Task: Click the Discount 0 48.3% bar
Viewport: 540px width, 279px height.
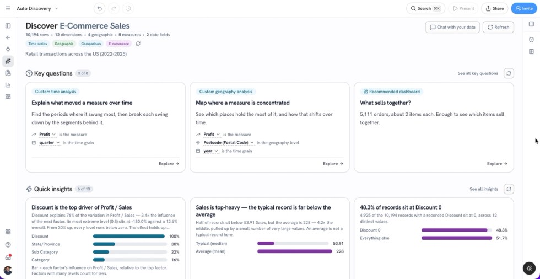Action: [x=457, y=230]
